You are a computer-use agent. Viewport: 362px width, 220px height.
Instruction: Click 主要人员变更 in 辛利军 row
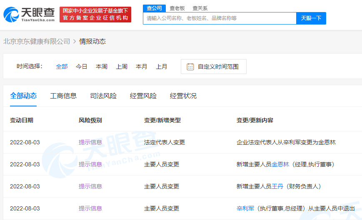coord(162,208)
